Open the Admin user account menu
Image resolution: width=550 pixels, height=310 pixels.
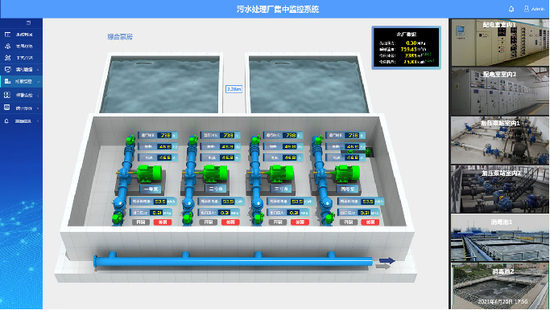[534, 9]
